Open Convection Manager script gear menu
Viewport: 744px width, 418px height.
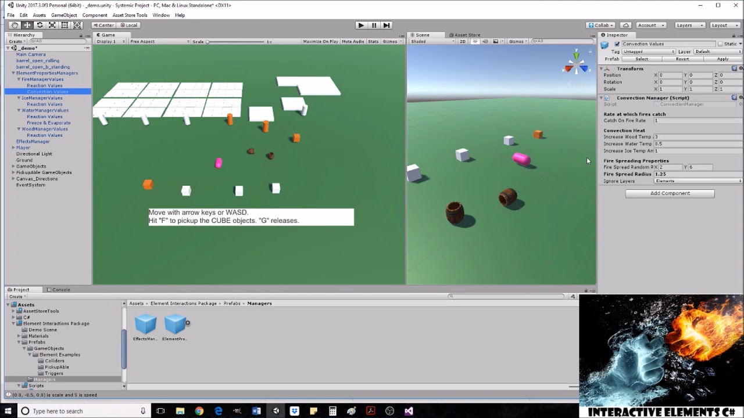point(741,98)
